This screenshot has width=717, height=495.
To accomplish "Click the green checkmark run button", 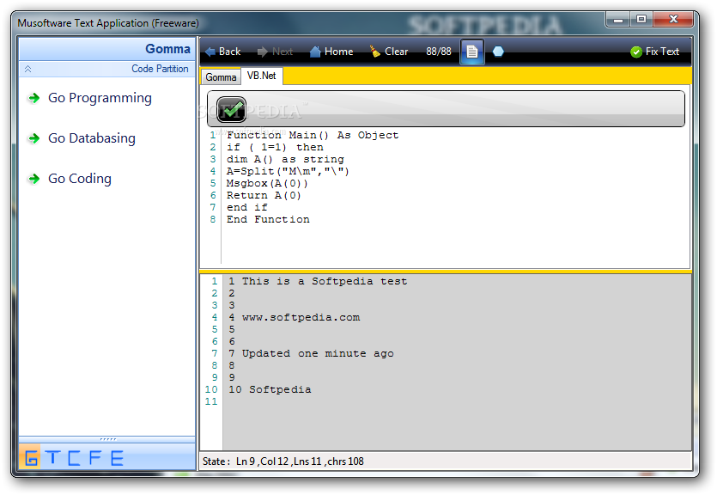I will [231, 109].
